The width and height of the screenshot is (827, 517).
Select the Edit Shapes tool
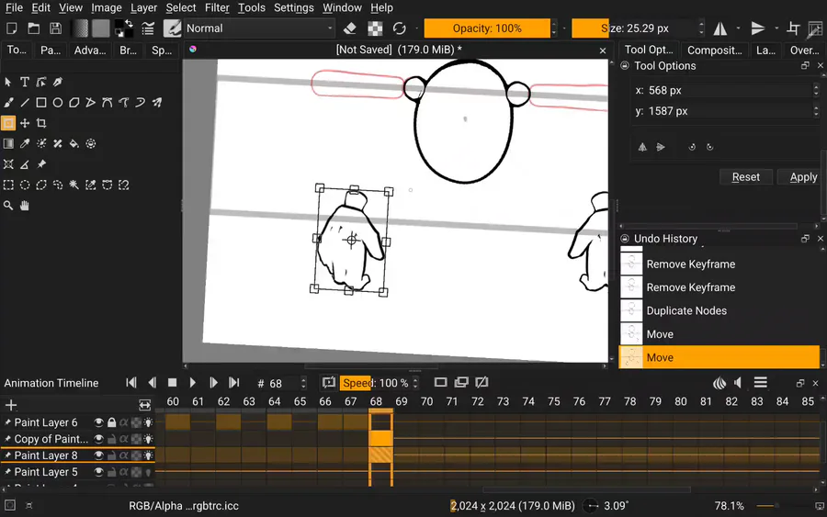41,82
